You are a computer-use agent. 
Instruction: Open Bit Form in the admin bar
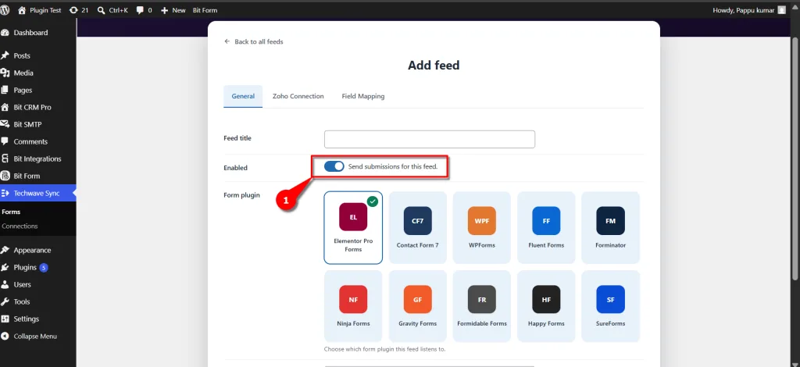205,9
